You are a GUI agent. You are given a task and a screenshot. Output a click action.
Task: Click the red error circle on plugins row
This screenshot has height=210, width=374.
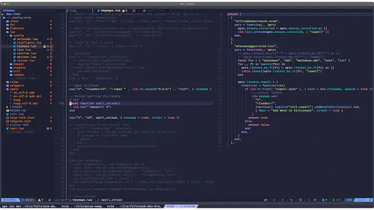[x=48, y=67]
